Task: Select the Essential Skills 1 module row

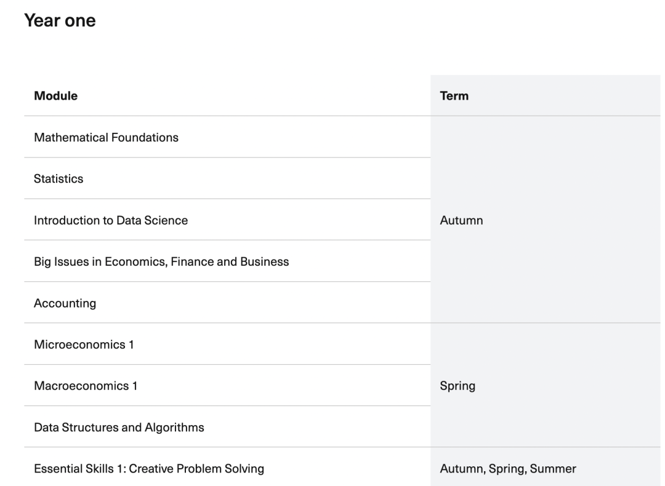Action: tap(149, 469)
